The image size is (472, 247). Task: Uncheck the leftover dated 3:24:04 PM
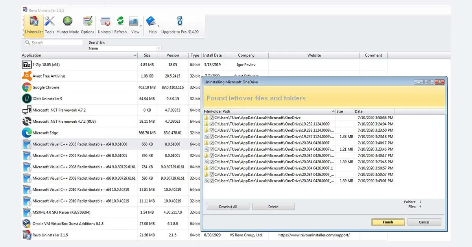pyautogui.click(x=212, y=124)
